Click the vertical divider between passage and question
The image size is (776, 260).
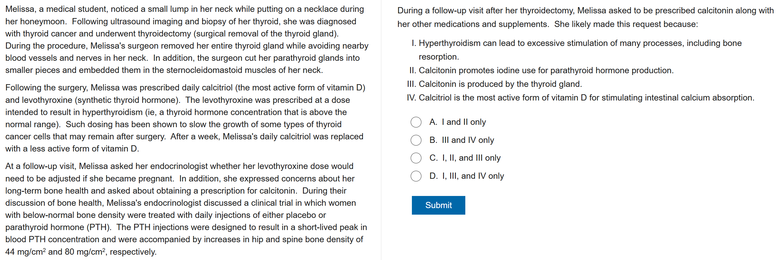(x=381, y=130)
